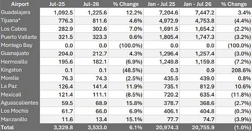This screenshot has height=131, width=252.
Task: Select the La Paz row label
Action: 9,86
